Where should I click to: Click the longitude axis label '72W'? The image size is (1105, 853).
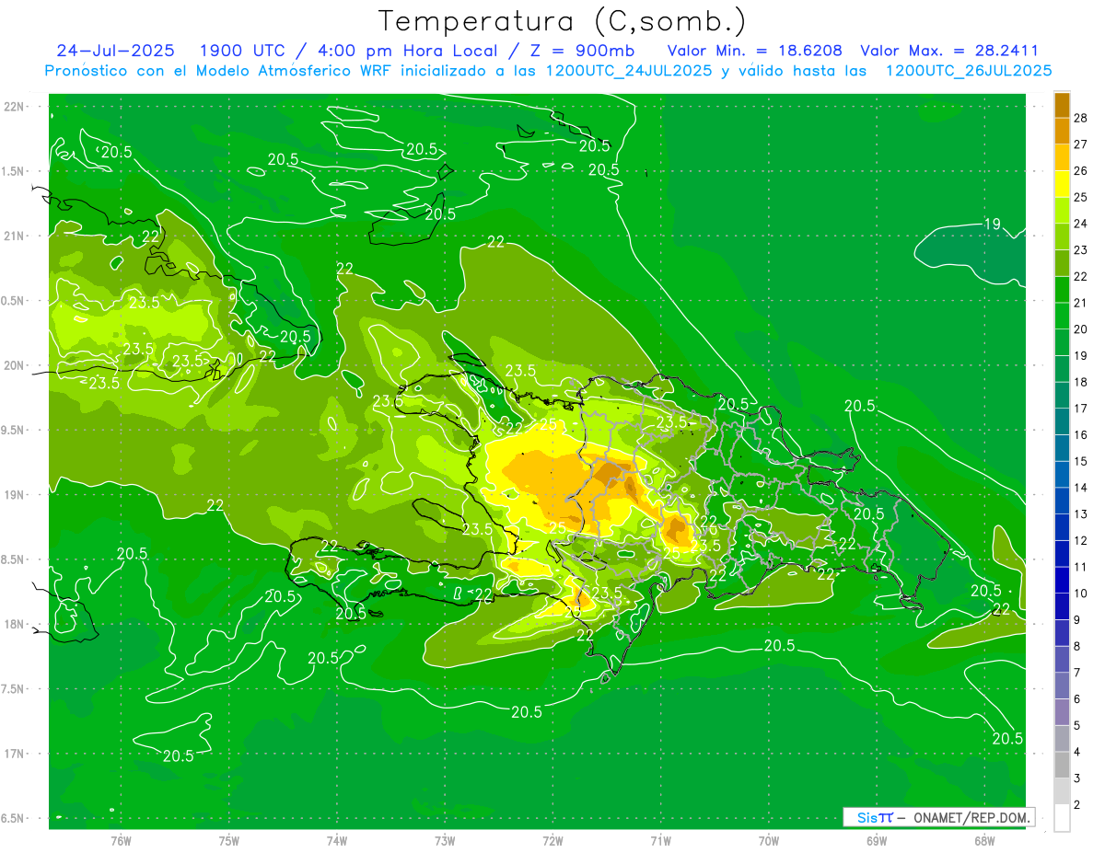552,840
